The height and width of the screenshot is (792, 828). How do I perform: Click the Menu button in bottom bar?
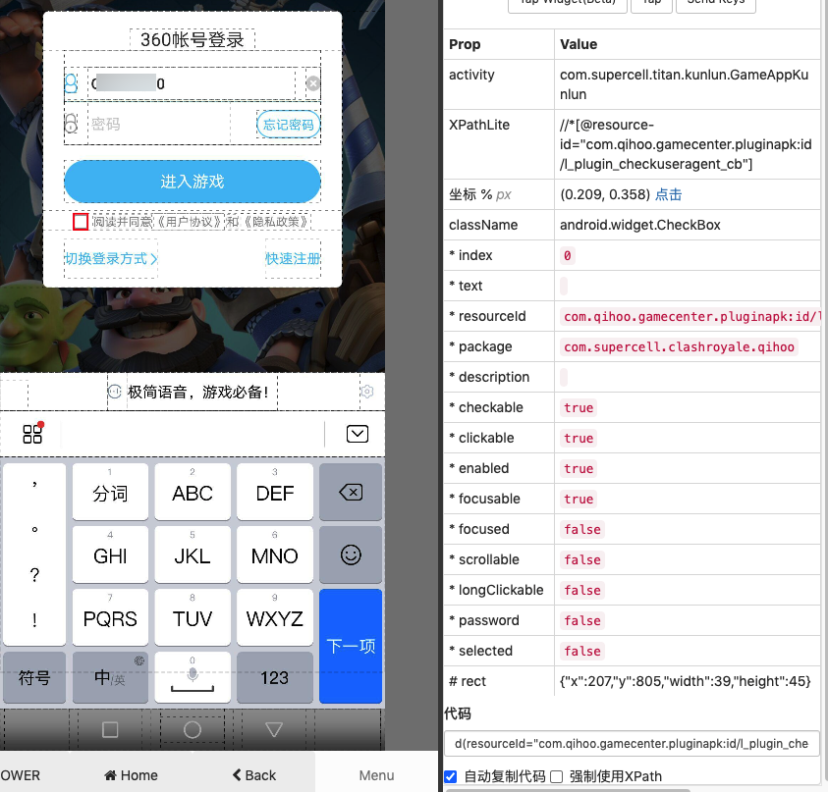(x=376, y=775)
